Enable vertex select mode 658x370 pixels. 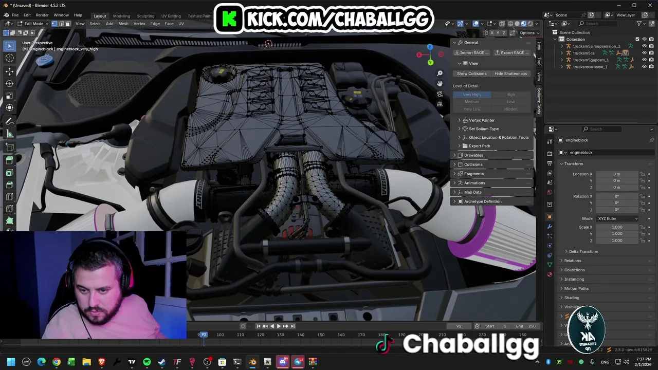pyautogui.click(x=54, y=24)
